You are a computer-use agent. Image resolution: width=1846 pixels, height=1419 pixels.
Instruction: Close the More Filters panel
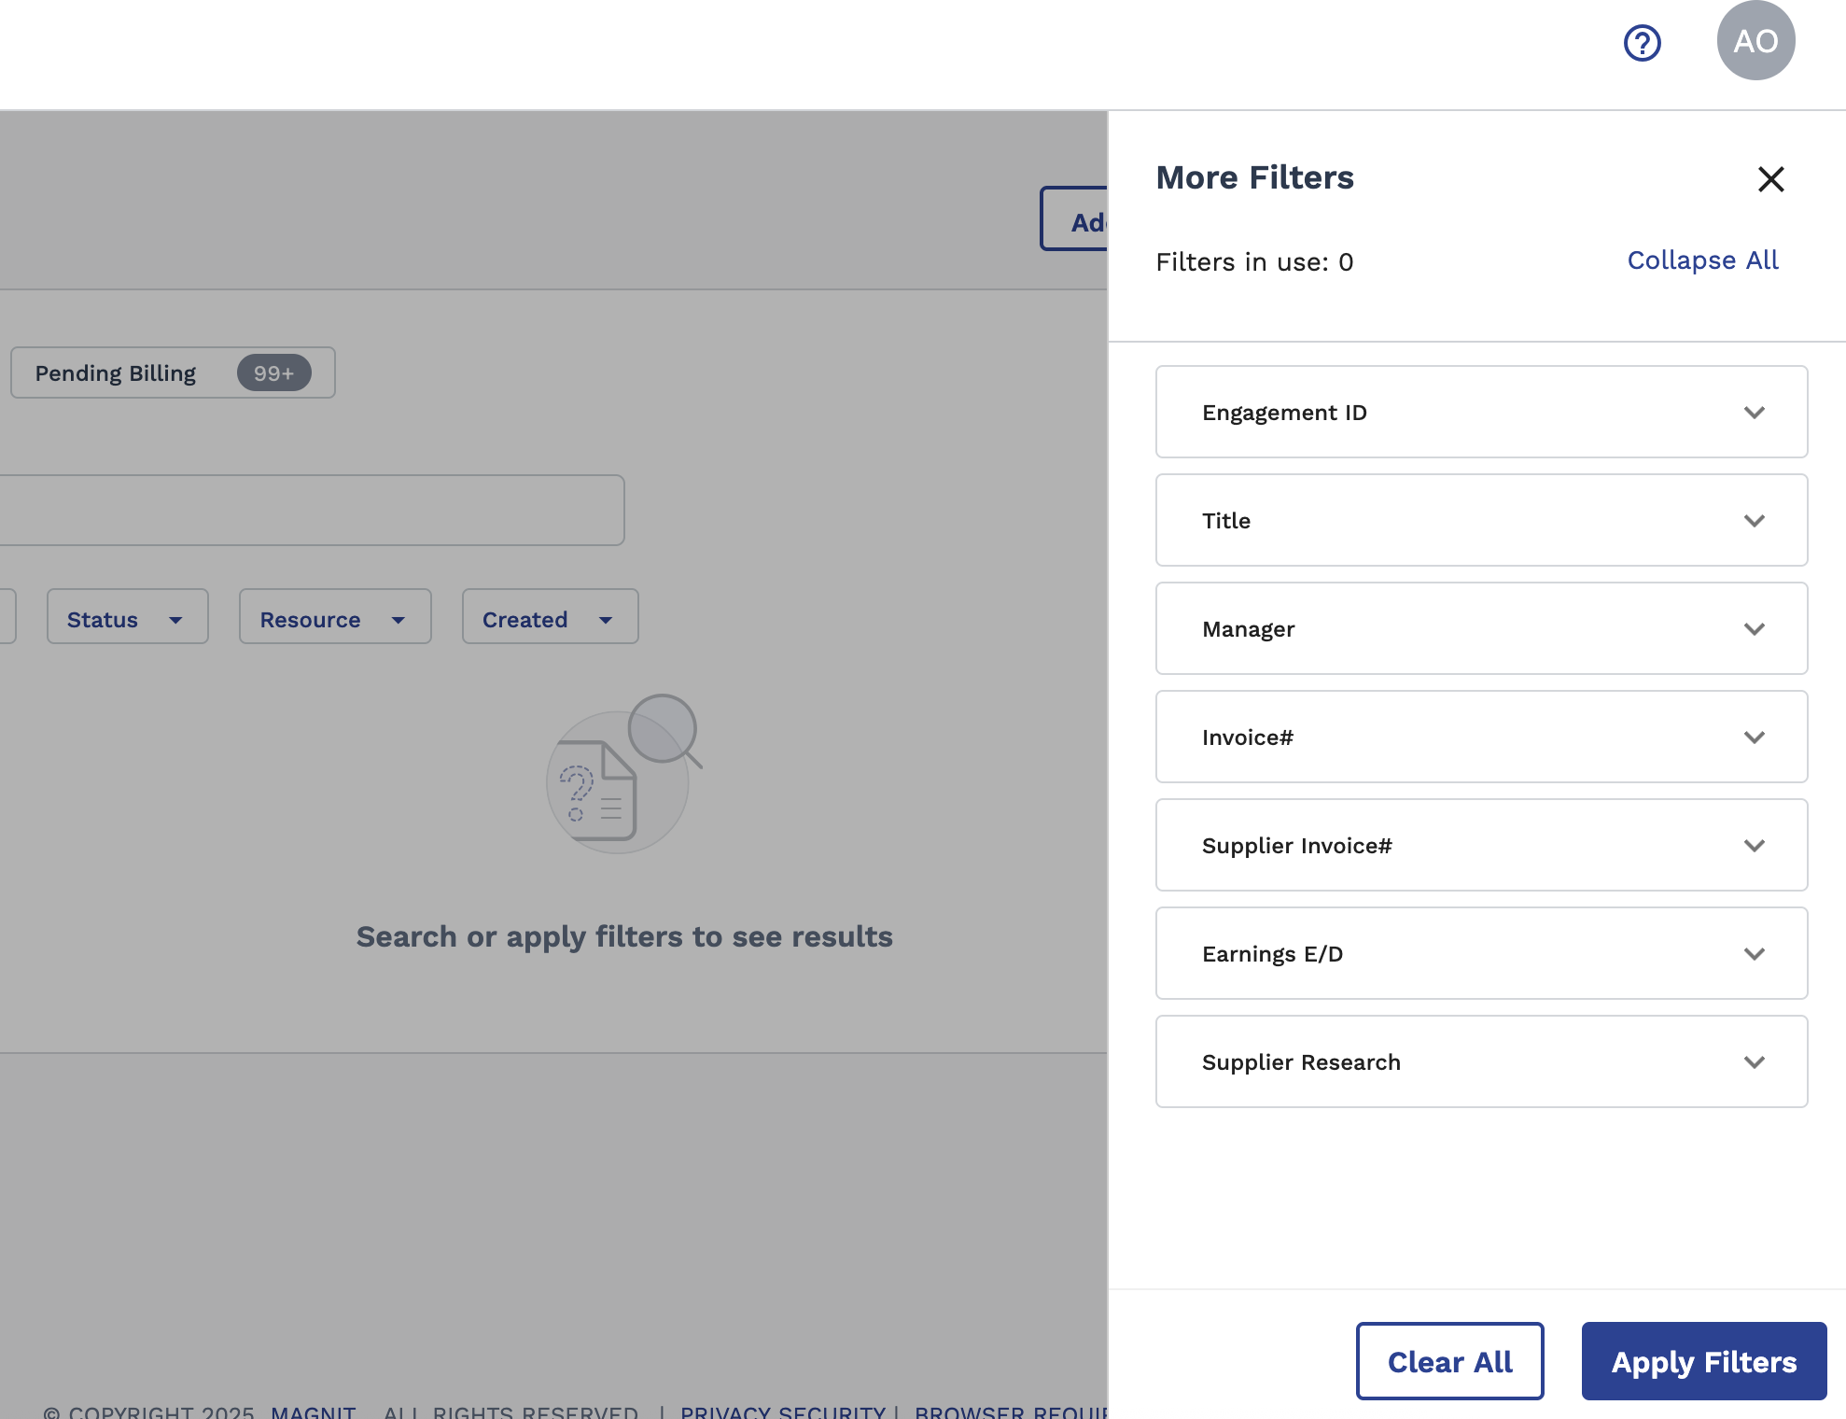click(x=1770, y=179)
